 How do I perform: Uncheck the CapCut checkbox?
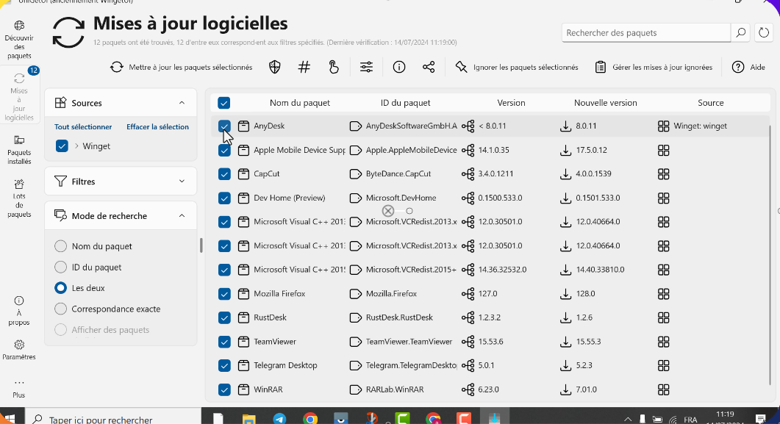(x=224, y=174)
